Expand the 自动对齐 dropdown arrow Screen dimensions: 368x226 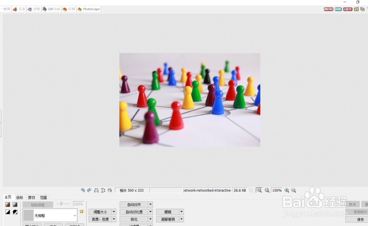[151, 204]
